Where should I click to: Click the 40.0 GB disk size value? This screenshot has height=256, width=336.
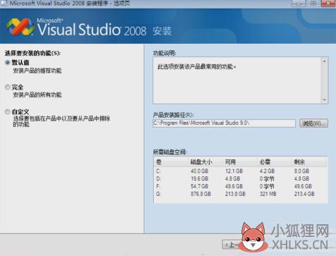[200, 171]
